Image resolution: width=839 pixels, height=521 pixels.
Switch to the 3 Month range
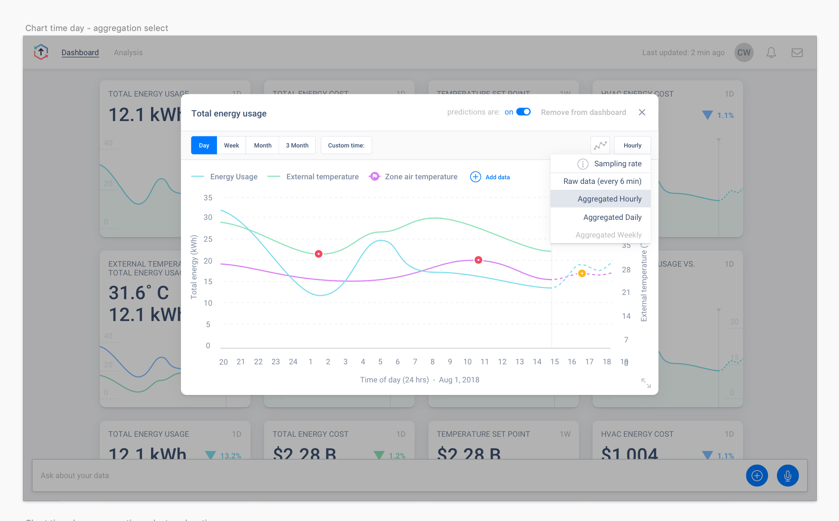click(x=297, y=145)
